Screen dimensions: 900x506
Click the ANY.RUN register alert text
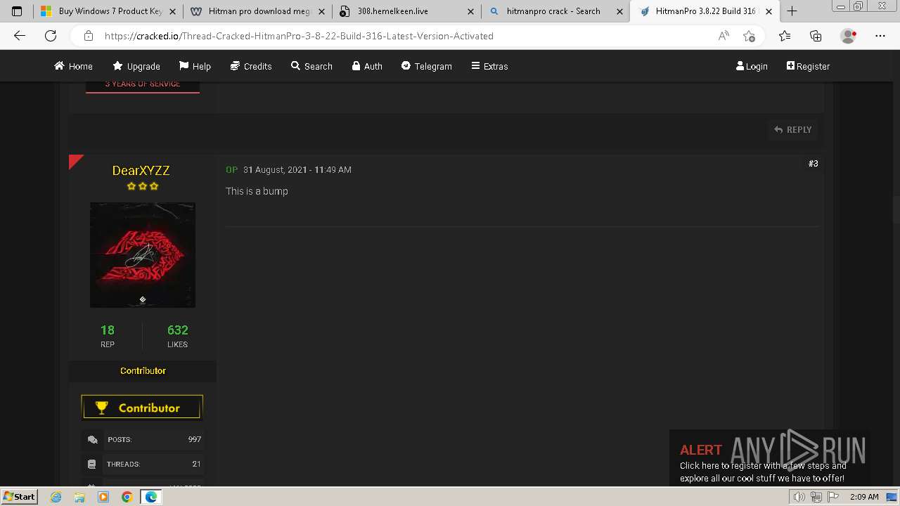763,472
